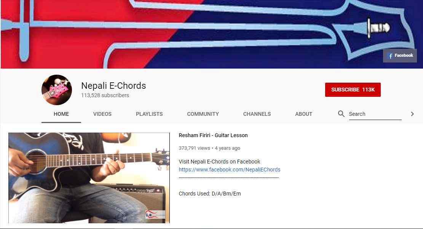
Task: Click the Nepali E-Chords channel name
Action: (x=113, y=86)
